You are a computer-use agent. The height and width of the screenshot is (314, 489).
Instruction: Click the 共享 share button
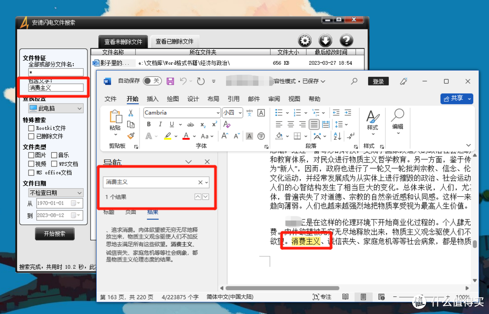coord(457,99)
